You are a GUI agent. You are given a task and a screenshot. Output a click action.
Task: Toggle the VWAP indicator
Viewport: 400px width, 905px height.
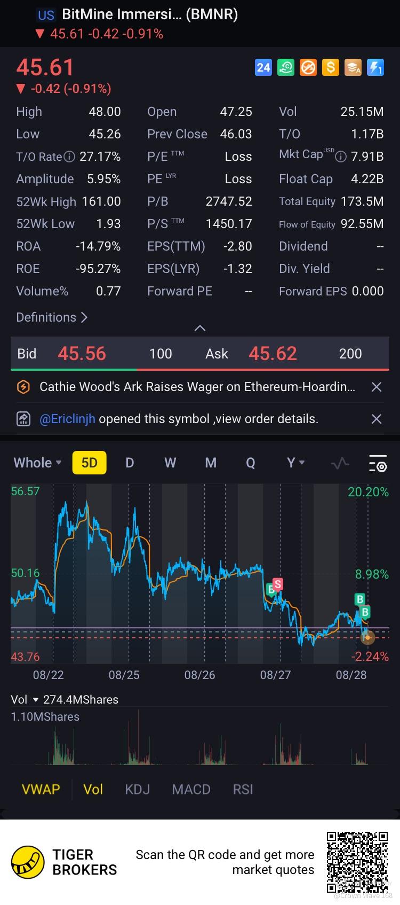point(41,789)
